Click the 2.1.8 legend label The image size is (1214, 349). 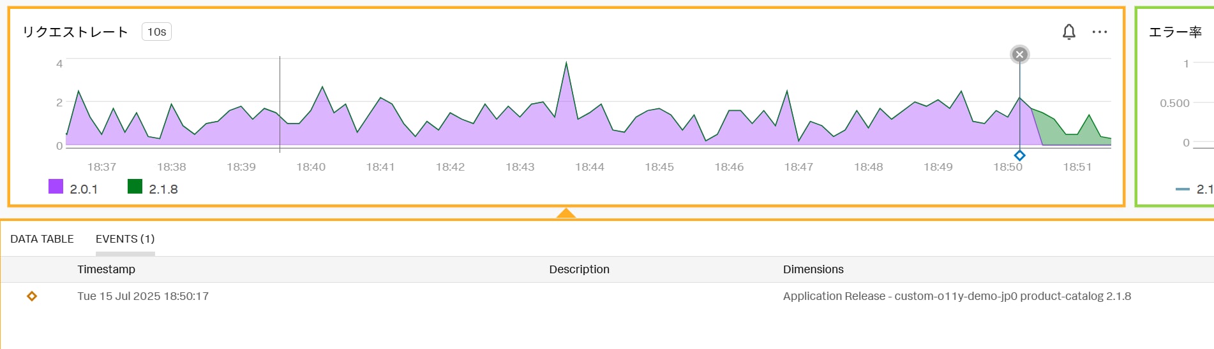pos(163,189)
